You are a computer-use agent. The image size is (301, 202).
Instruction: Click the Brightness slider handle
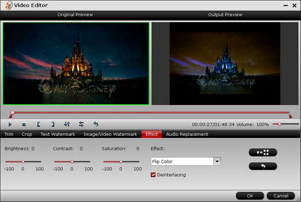23,162
